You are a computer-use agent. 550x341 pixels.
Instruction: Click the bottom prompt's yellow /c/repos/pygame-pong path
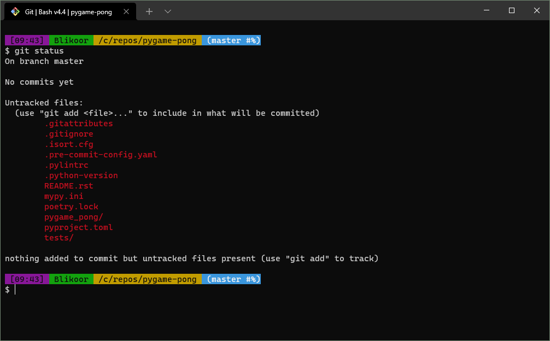(x=147, y=279)
